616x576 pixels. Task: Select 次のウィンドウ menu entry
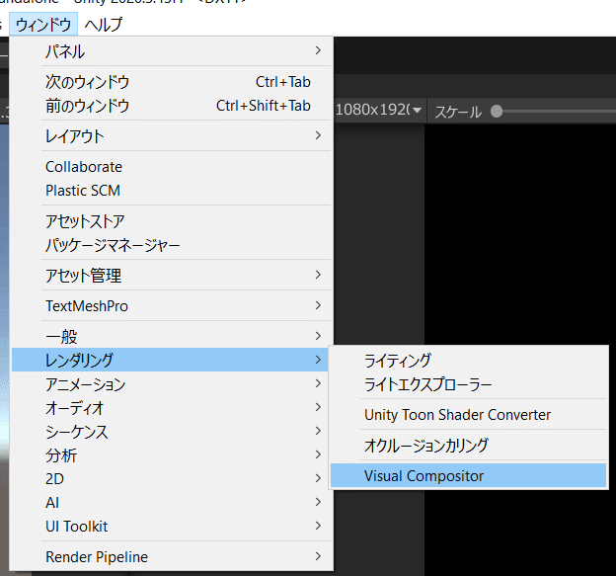point(172,82)
